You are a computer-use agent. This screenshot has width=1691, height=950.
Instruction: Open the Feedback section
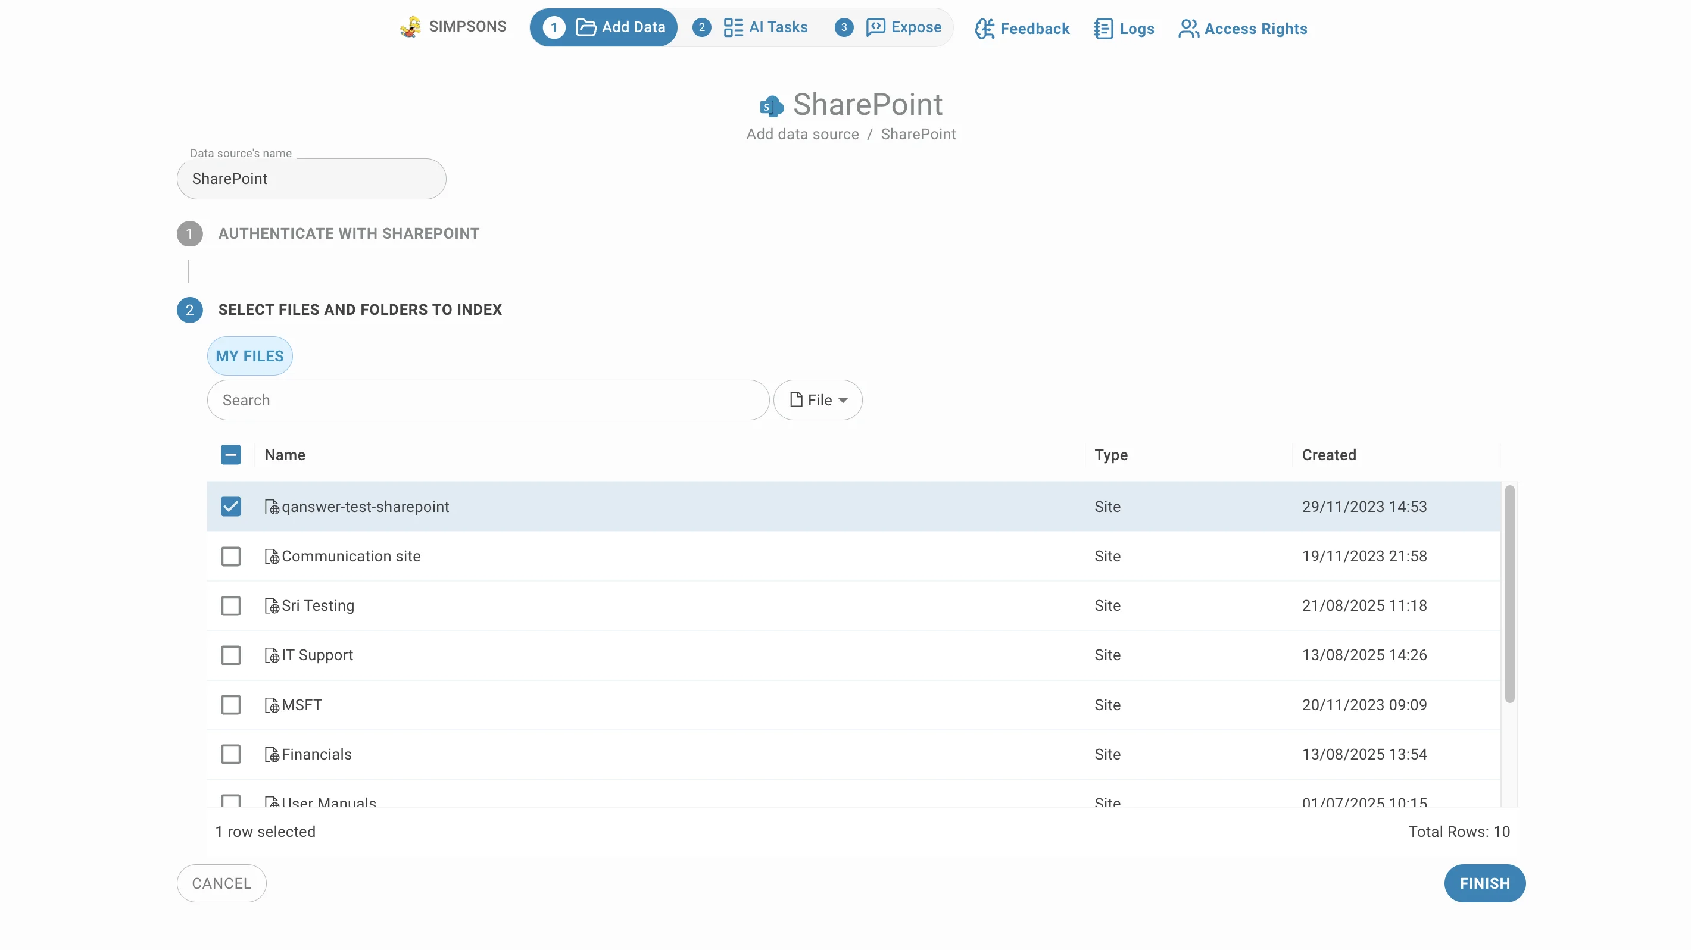pos(1022,29)
